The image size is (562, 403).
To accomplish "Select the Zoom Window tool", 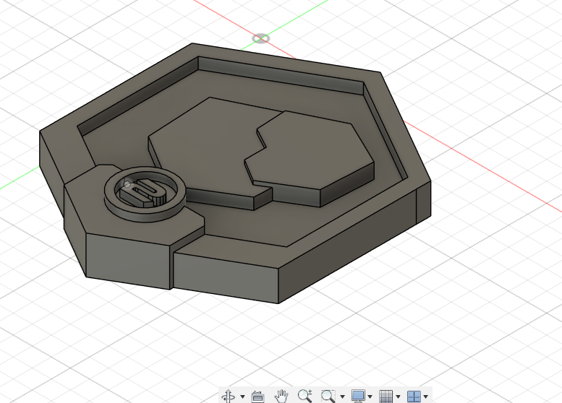I will point(328,396).
